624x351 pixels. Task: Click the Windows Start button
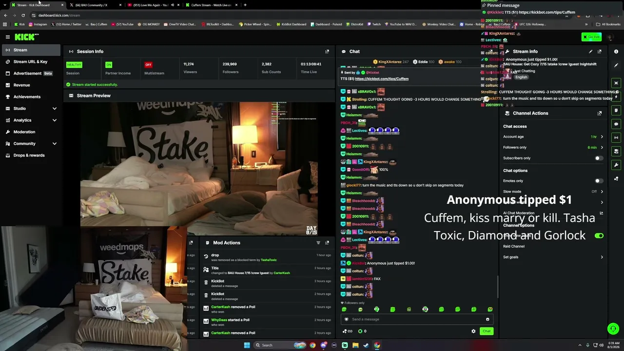[247, 345]
